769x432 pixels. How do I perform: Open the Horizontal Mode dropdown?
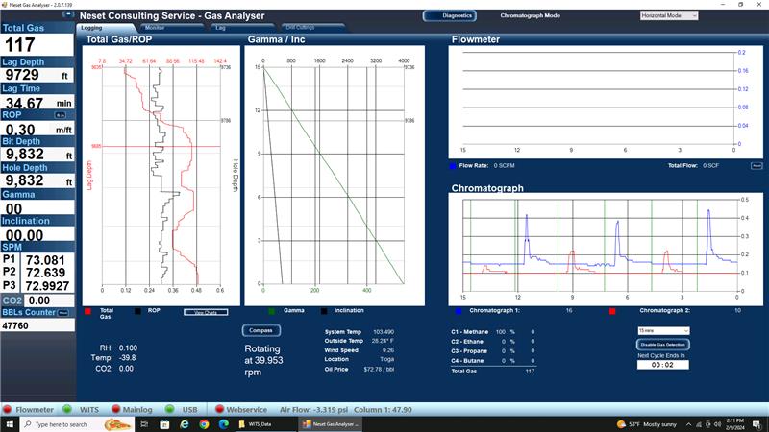coord(669,15)
